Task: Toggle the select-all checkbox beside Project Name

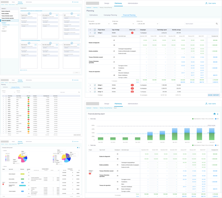Action: [x=95, y=30]
